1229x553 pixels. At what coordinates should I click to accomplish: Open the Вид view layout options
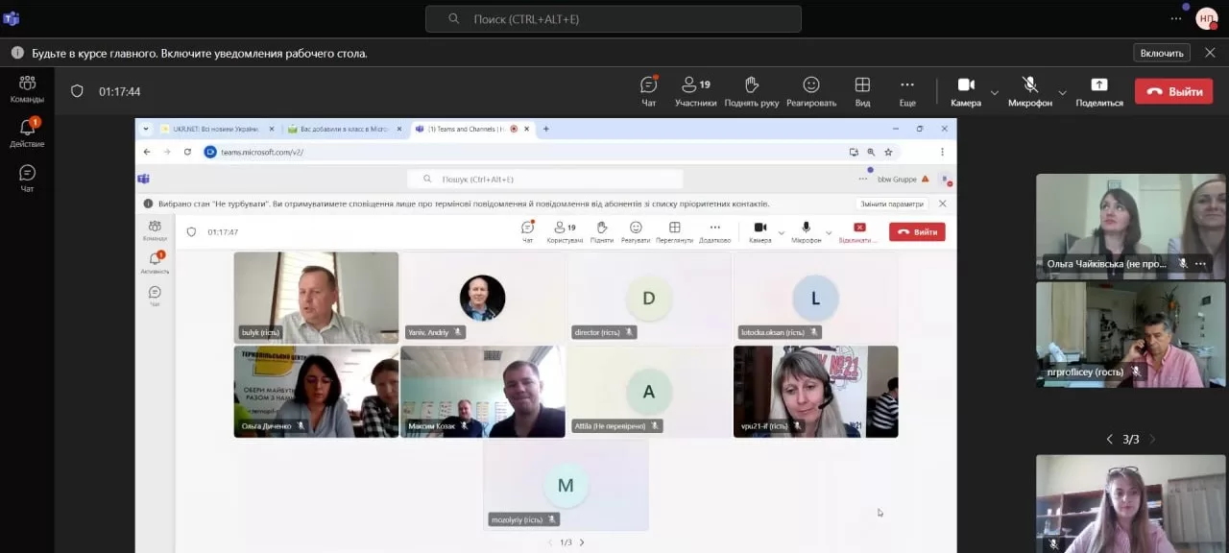(862, 91)
